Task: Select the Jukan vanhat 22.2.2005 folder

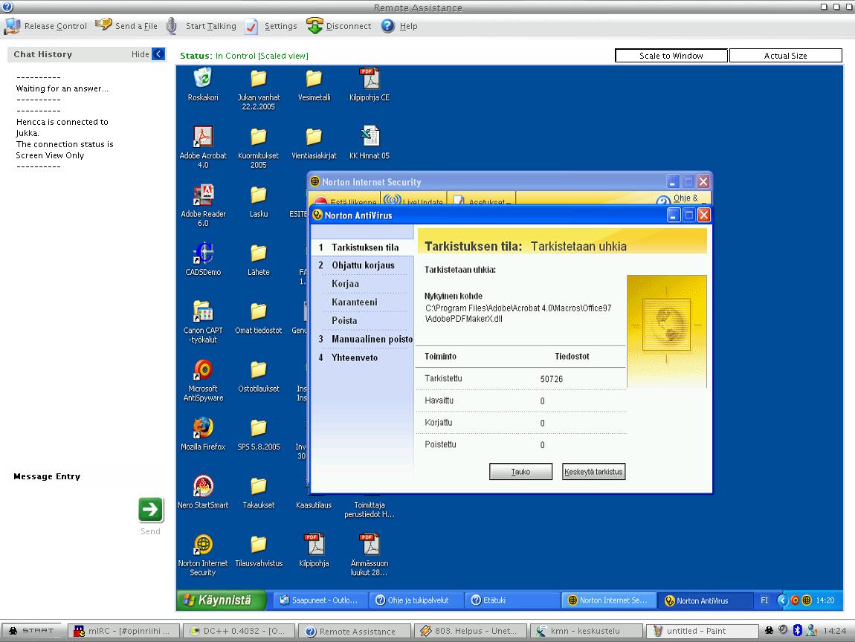Action: coord(259,89)
